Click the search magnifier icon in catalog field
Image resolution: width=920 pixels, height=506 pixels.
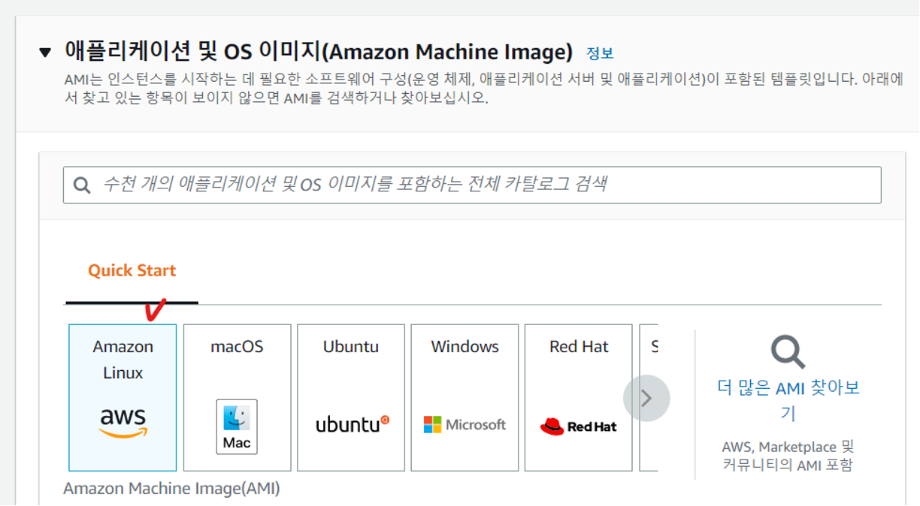tap(82, 185)
